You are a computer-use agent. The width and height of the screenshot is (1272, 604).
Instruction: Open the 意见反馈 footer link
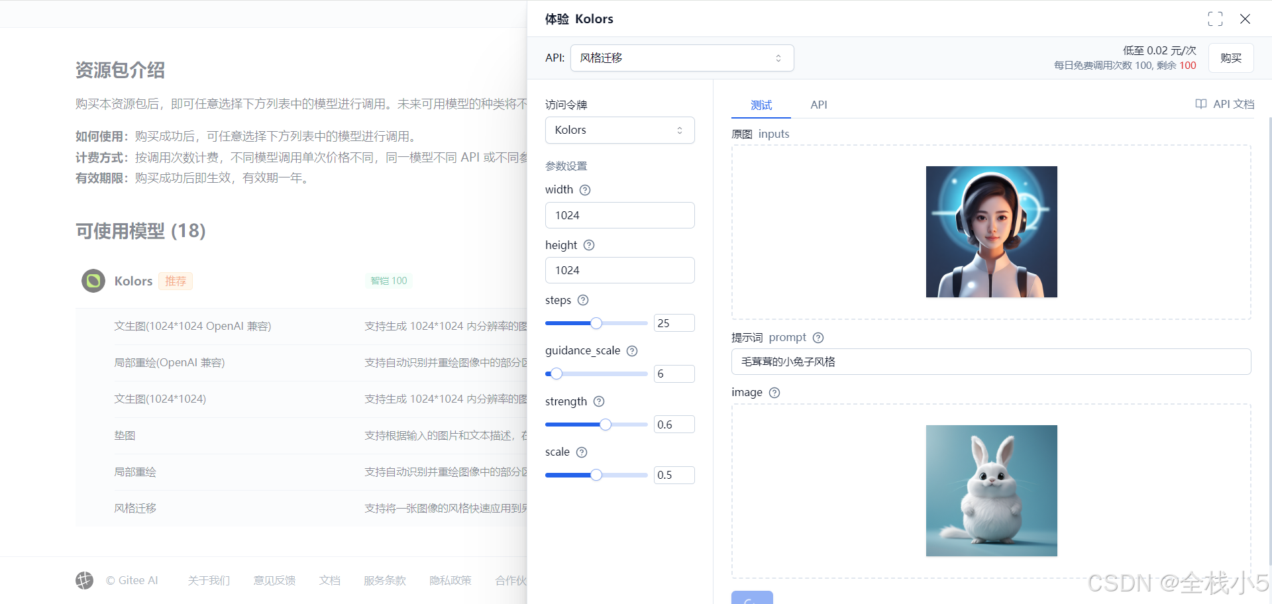point(274,580)
